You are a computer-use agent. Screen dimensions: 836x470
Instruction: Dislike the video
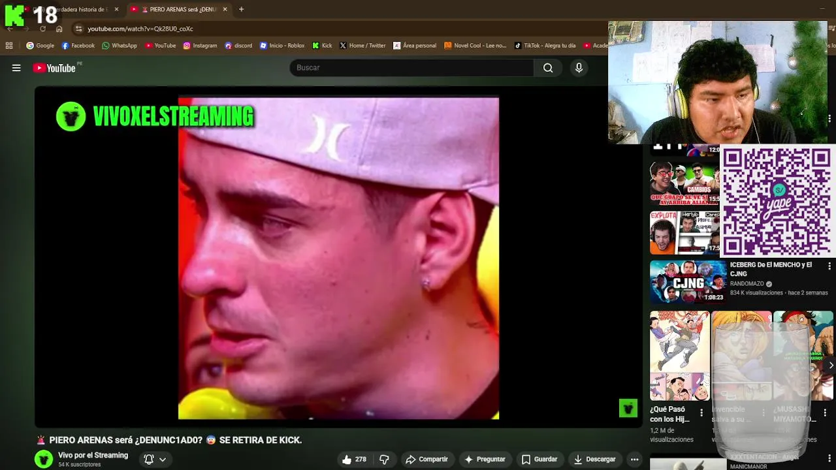384,460
